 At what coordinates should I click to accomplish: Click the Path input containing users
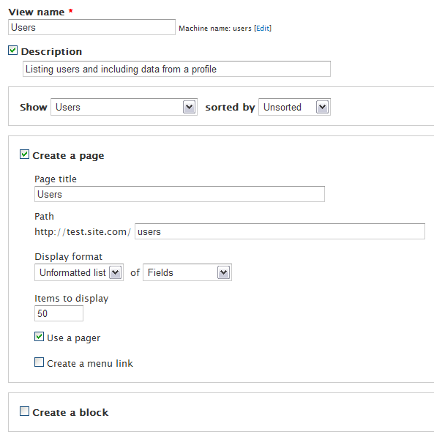click(x=280, y=231)
